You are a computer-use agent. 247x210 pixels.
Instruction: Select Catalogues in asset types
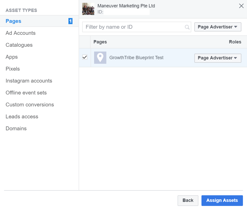pyautogui.click(x=19, y=45)
